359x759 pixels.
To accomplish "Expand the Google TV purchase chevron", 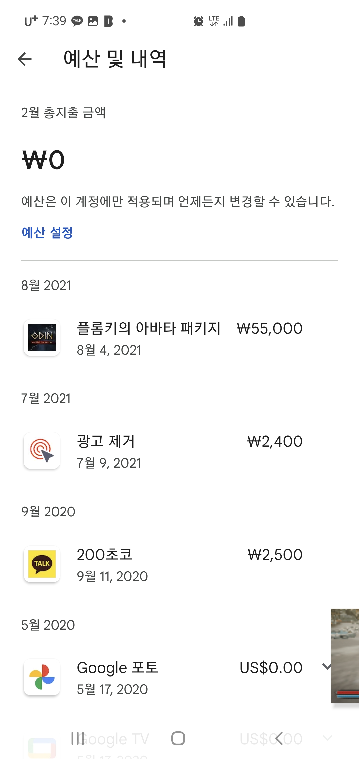I will pyautogui.click(x=327, y=738).
